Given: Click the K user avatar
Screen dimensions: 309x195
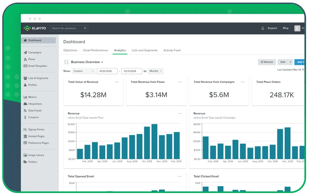Looking at the screenshot, I should click(x=297, y=28).
